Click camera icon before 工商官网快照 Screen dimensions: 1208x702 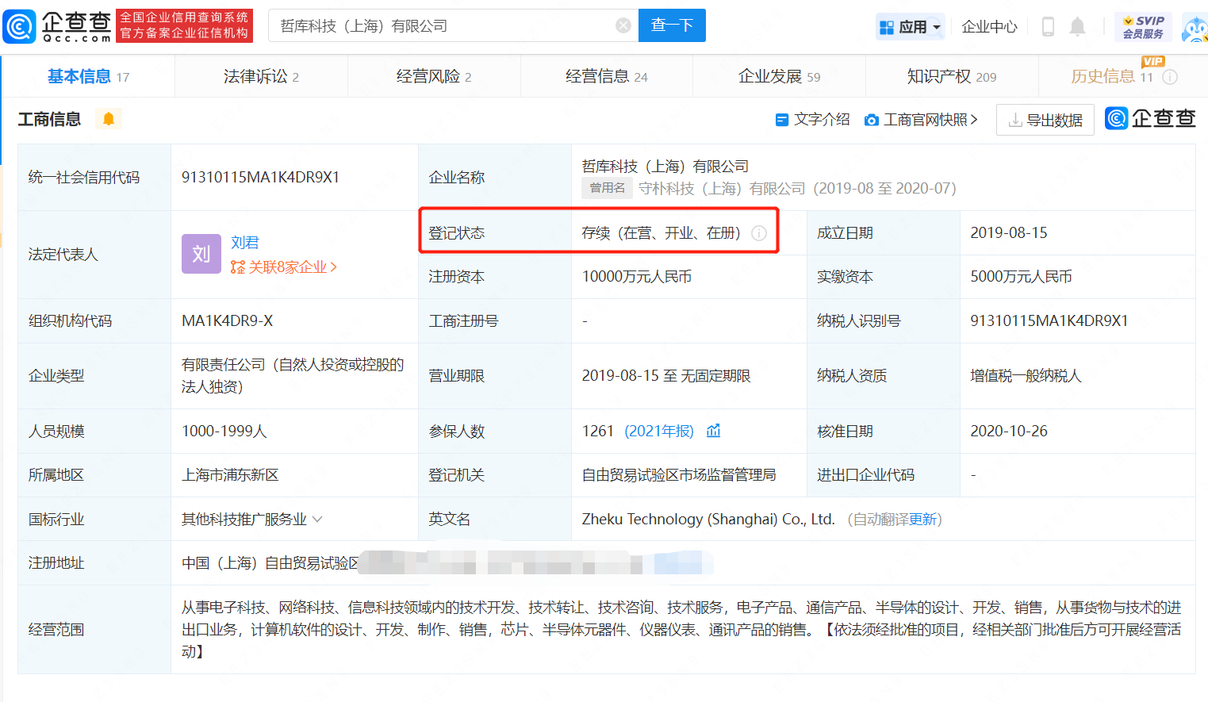tap(872, 120)
